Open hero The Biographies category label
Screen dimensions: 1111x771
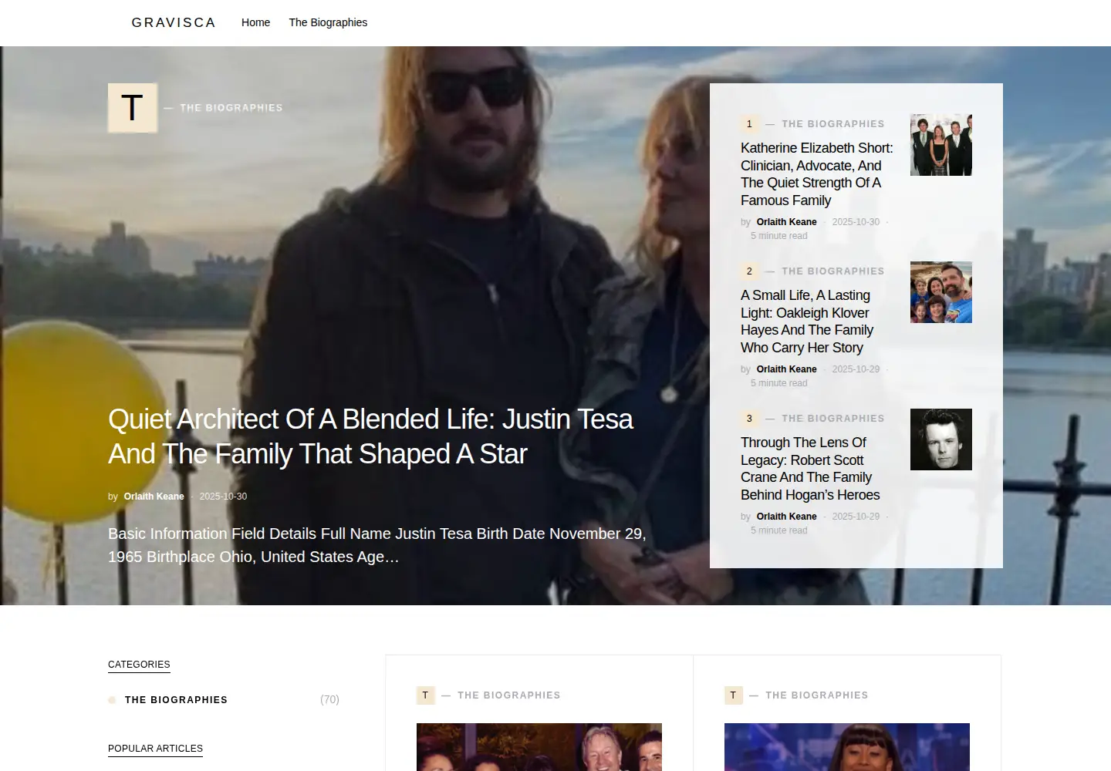pos(231,108)
